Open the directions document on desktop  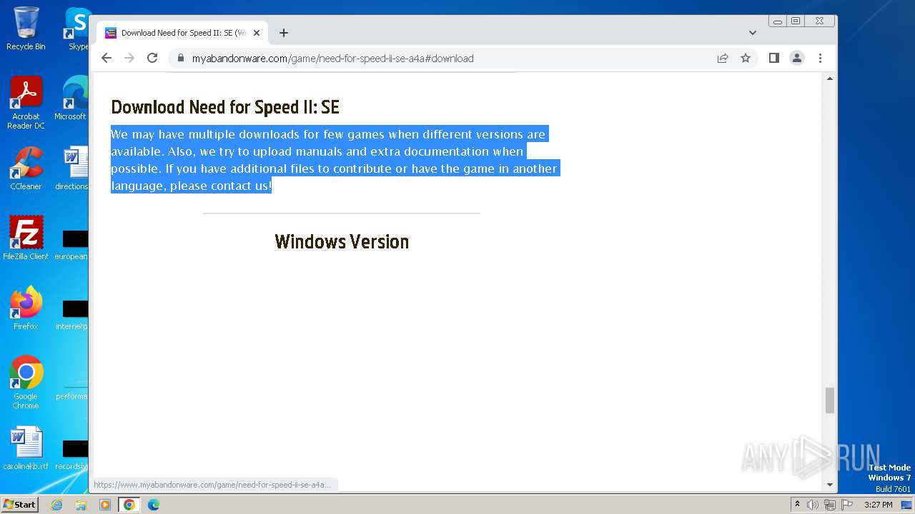click(x=71, y=168)
